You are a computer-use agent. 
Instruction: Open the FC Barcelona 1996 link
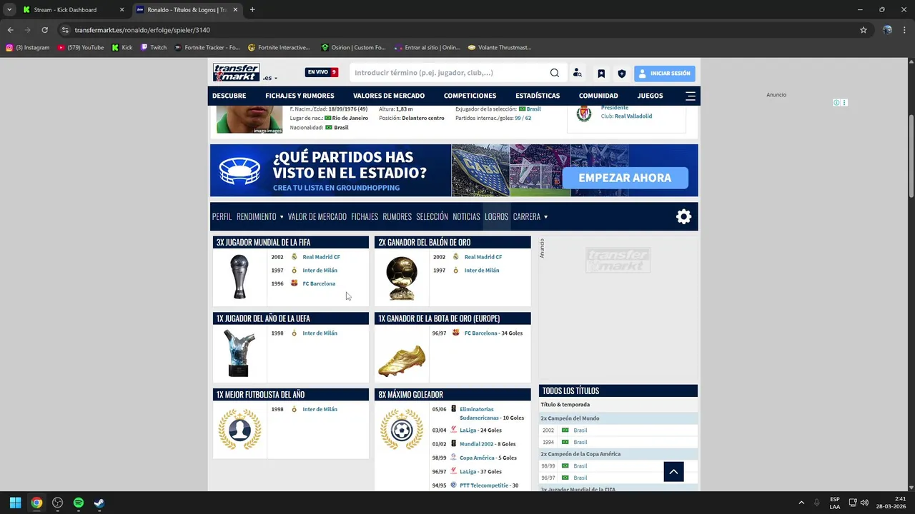coord(319,283)
